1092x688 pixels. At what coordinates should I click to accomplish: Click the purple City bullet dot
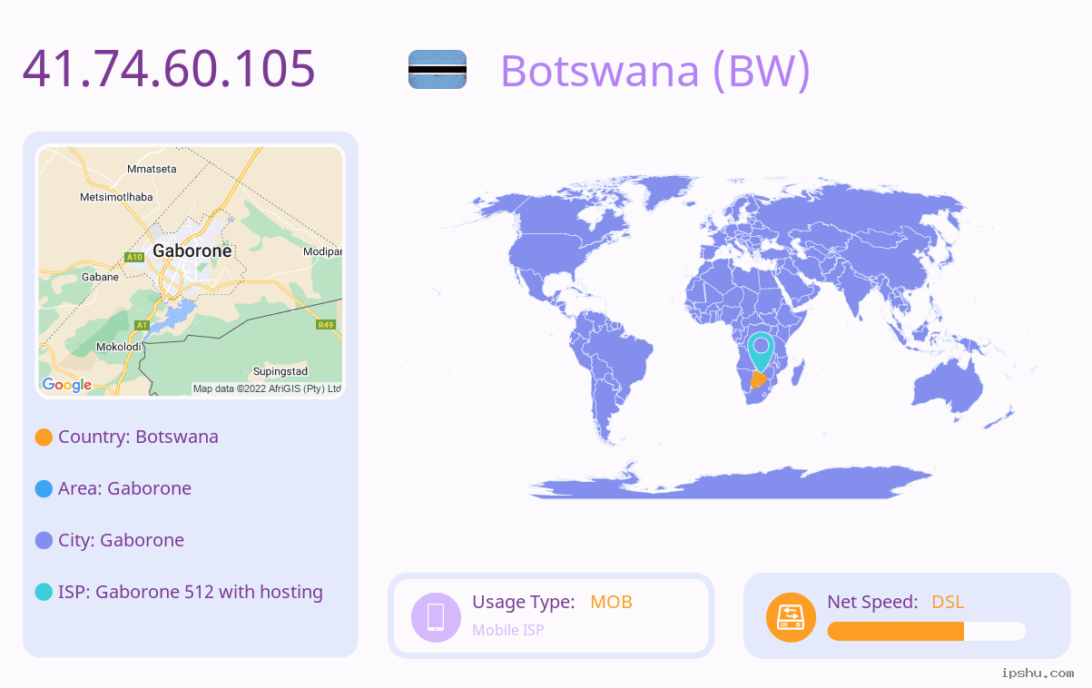pos(44,541)
